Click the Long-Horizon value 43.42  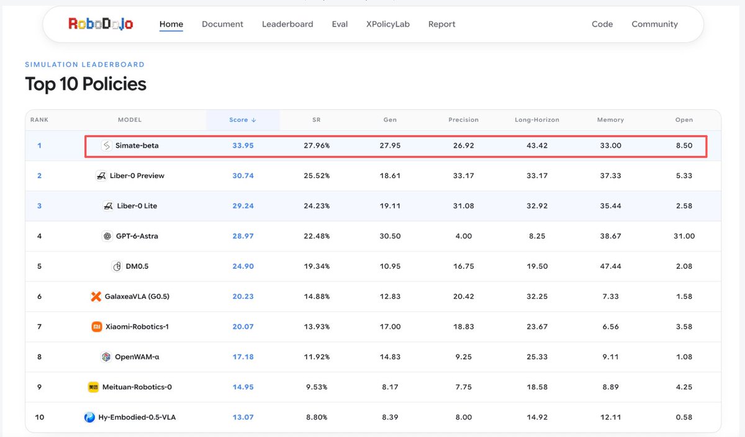pyautogui.click(x=537, y=146)
